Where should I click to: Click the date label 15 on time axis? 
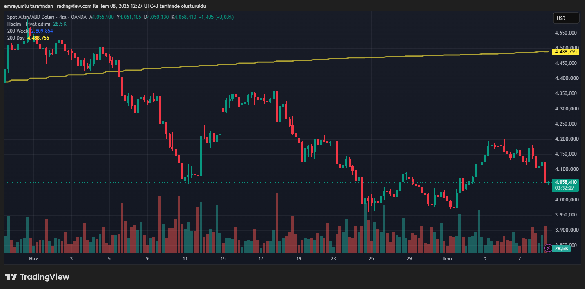(x=223, y=259)
